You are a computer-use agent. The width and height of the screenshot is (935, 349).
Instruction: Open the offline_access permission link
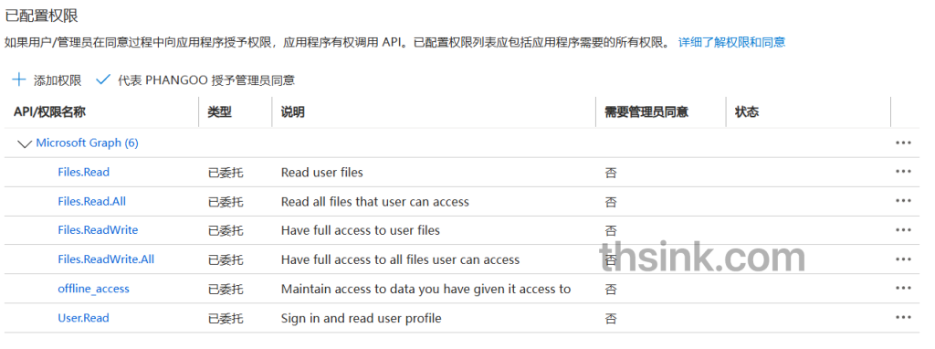click(94, 289)
